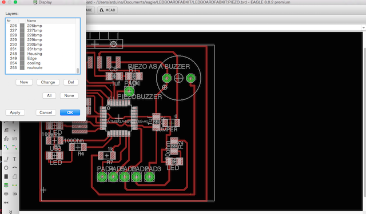Viewport: 366px width, 214px height.
Task: Select the Hole tool
Action: pos(6,193)
